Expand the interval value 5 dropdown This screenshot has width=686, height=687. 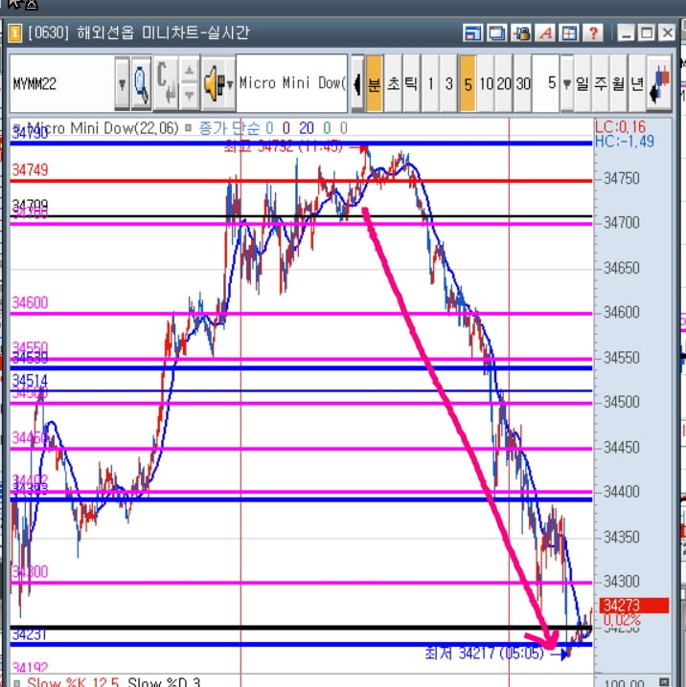566,83
